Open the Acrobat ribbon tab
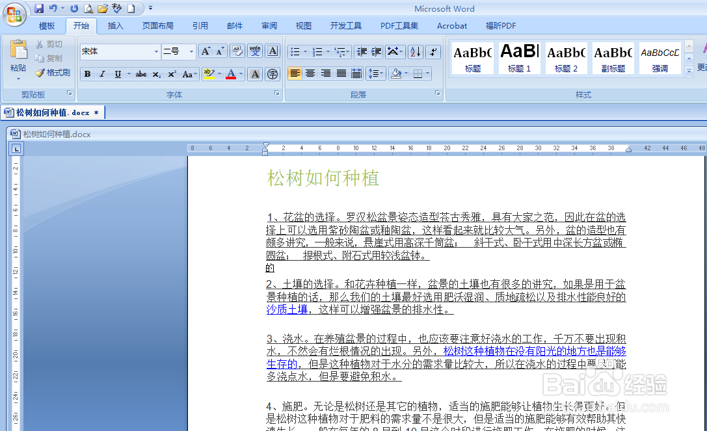This screenshot has width=707, height=431. [x=452, y=26]
